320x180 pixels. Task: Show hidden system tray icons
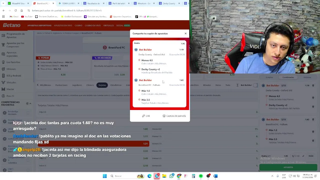(272, 176)
